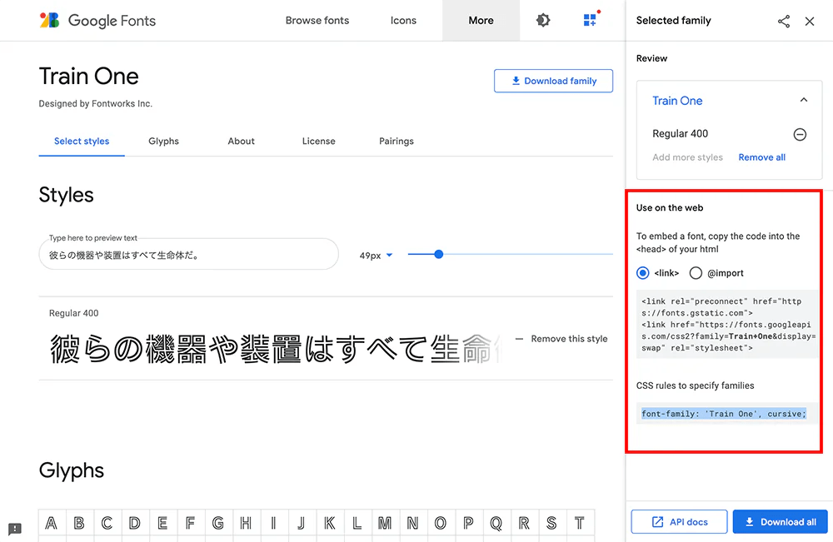This screenshot has width=833, height=542.
Task: Switch to the Pairings tab
Action: click(x=397, y=142)
